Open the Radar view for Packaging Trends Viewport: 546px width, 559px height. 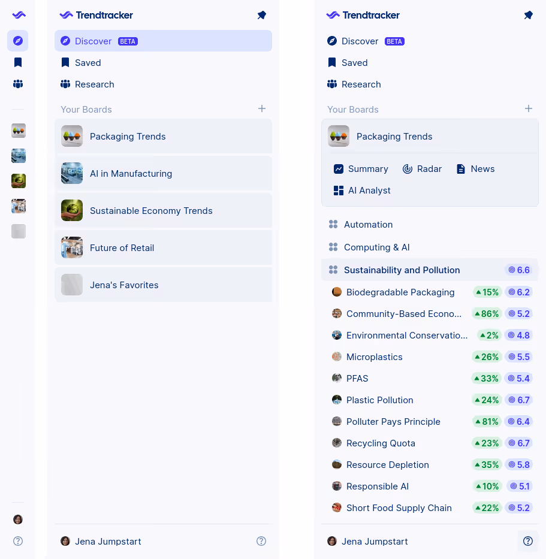point(422,169)
